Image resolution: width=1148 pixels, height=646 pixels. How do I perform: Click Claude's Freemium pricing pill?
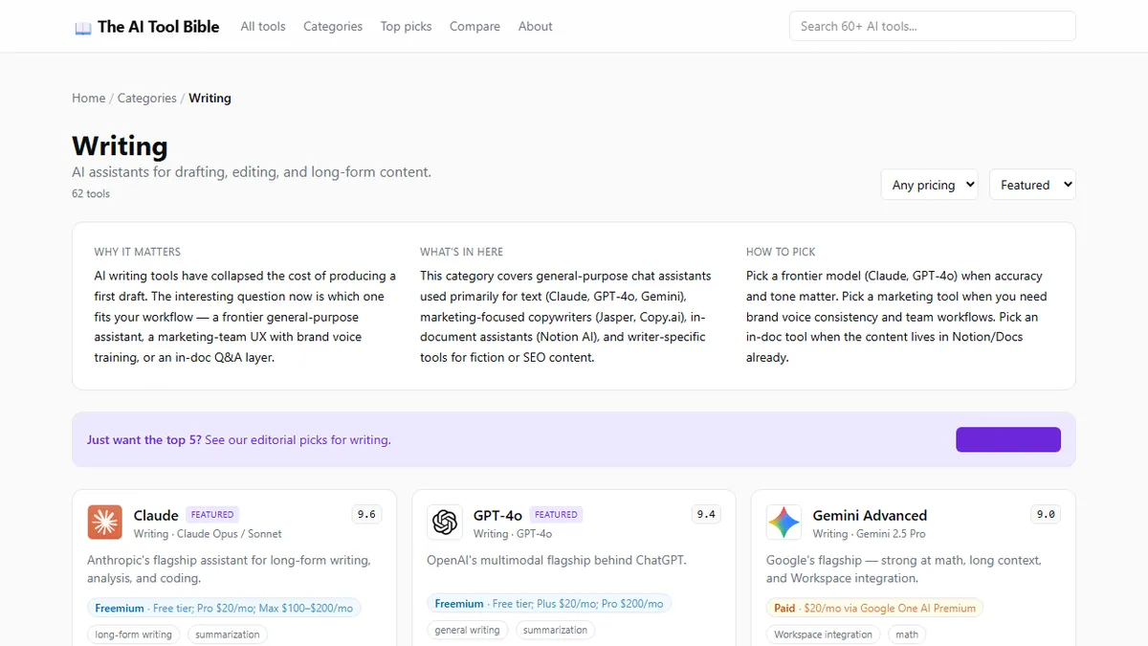point(224,608)
